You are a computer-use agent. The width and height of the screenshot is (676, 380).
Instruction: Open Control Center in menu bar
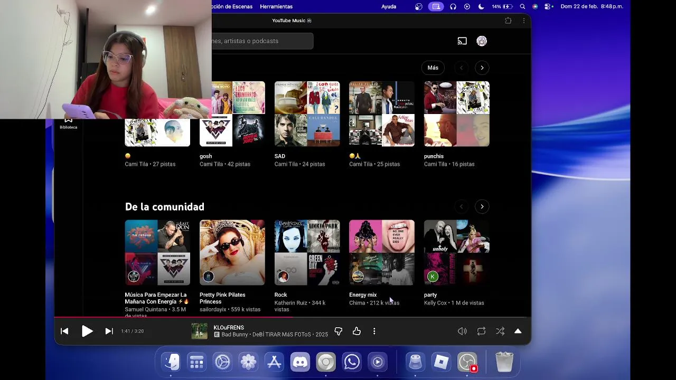point(548,6)
